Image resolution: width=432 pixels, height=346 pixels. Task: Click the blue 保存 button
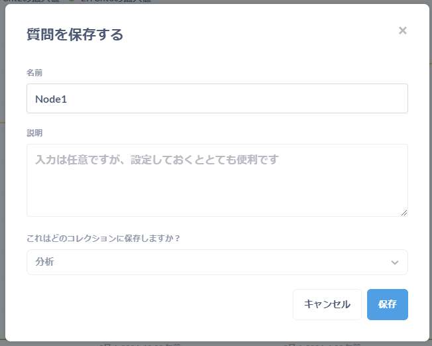(387, 304)
